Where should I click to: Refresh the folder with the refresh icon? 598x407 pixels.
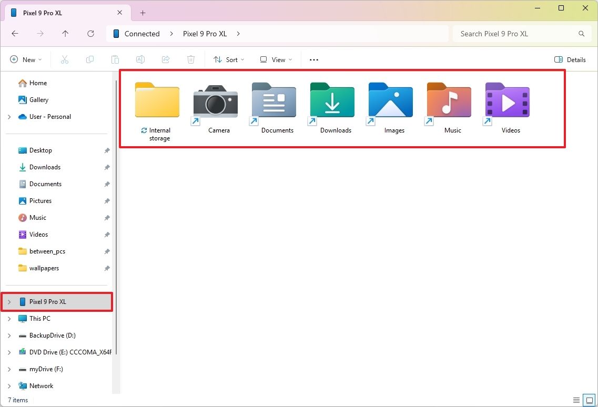click(90, 33)
